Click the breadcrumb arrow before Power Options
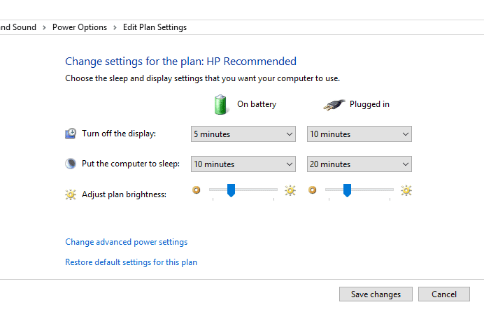The width and height of the screenshot is (484, 314). (x=45, y=27)
